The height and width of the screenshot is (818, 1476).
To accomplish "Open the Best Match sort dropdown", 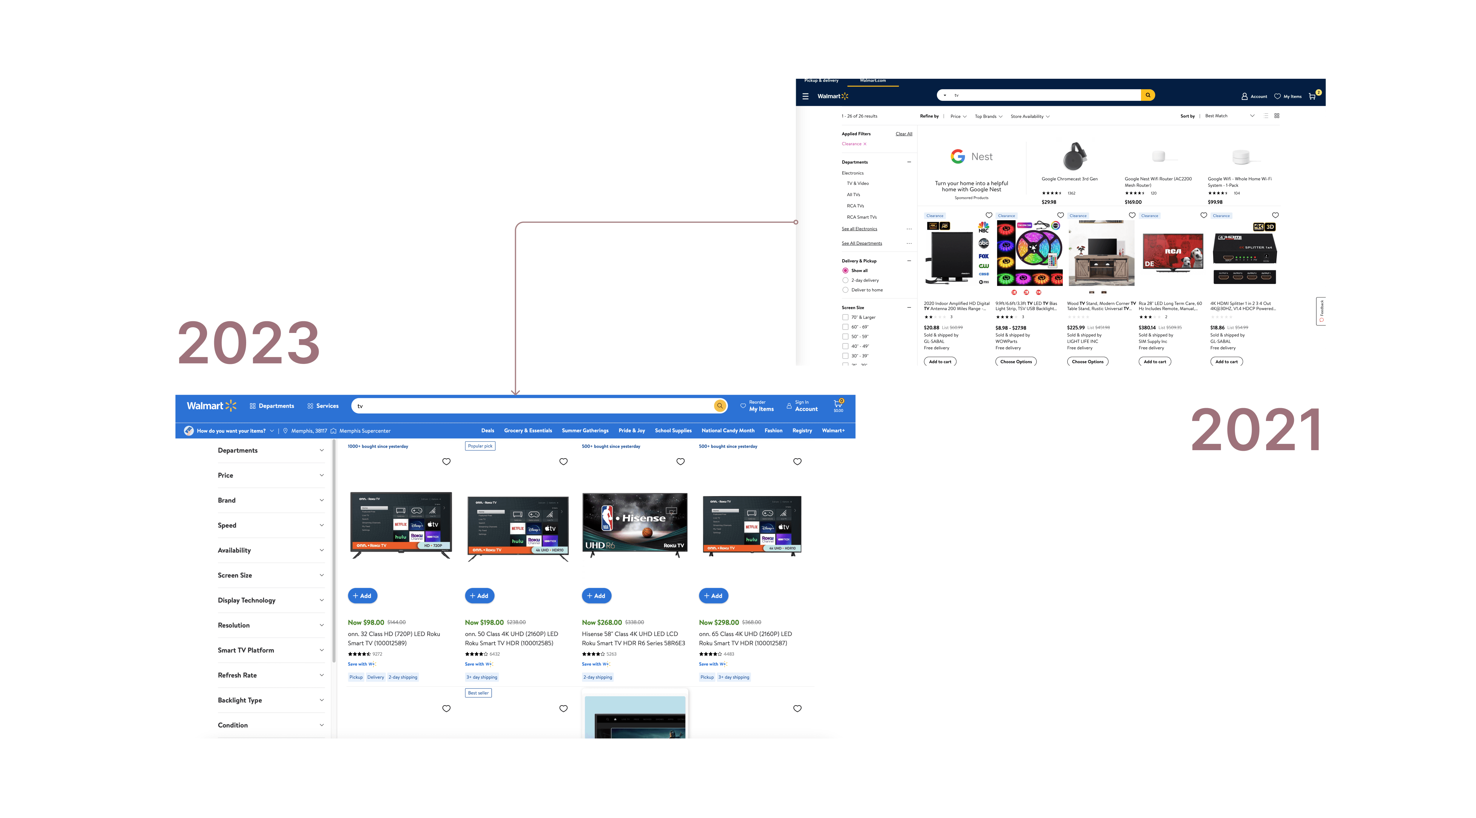I will click(x=1230, y=116).
